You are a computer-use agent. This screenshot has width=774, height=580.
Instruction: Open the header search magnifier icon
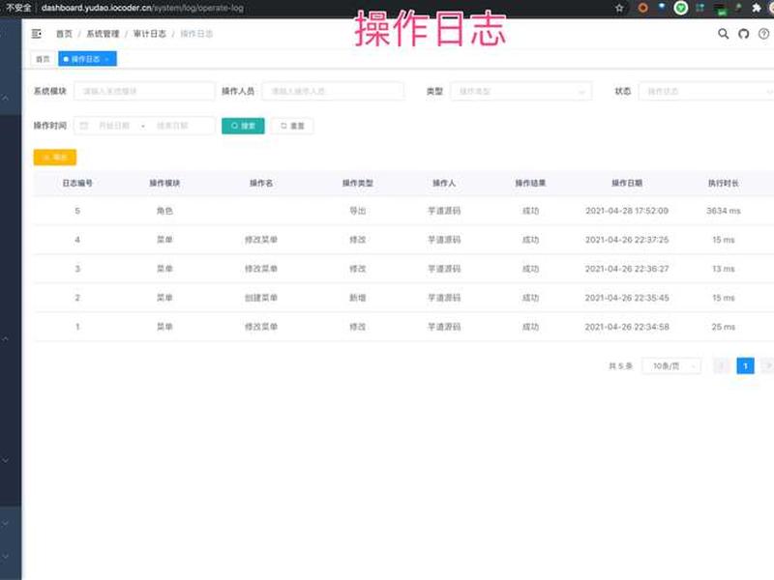click(x=723, y=34)
